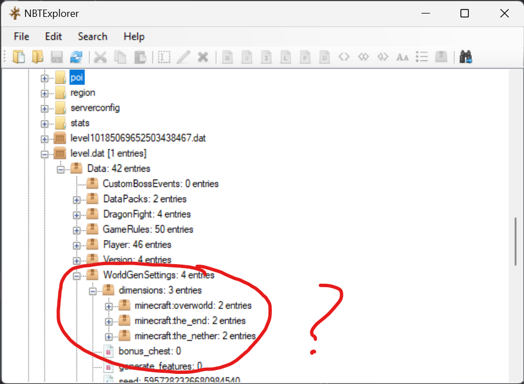Select WorldGenSettings: 4 entries
This screenshot has width=524, height=384.
click(x=158, y=275)
